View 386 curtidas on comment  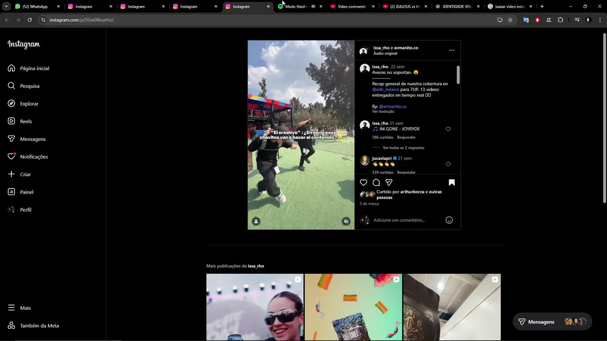(383, 137)
